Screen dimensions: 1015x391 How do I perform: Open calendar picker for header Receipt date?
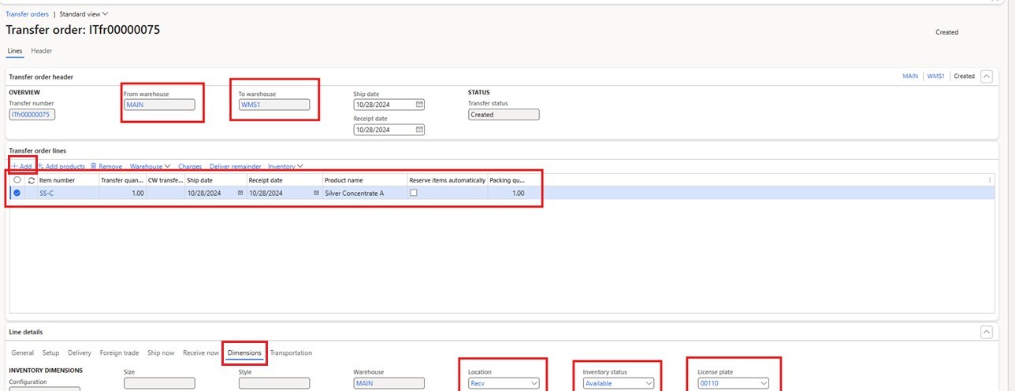pyautogui.click(x=419, y=130)
